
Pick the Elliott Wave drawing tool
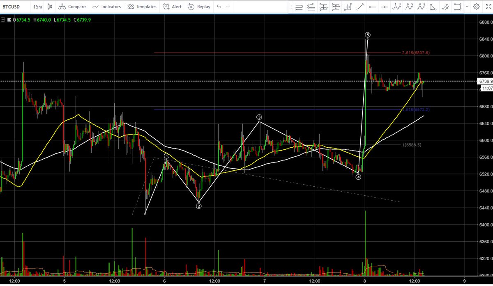(x=397, y=7)
